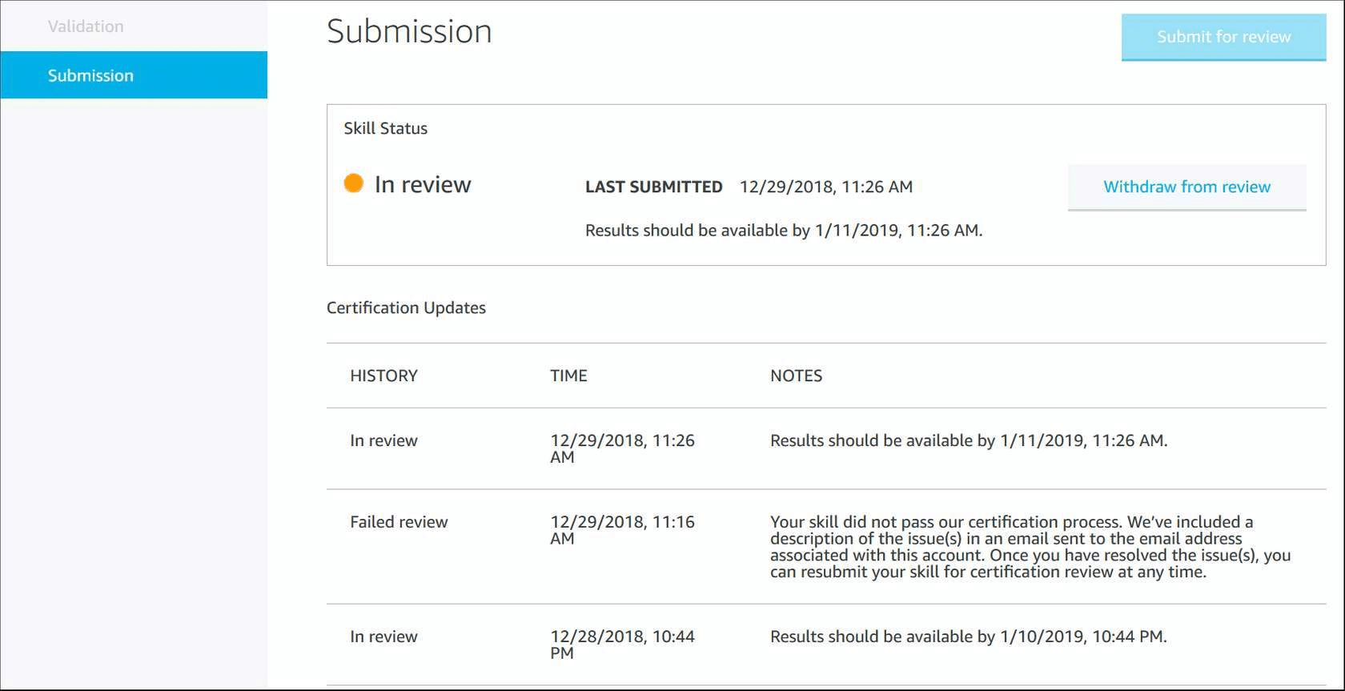Click the 1/10/2019 results note text

coord(968,636)
